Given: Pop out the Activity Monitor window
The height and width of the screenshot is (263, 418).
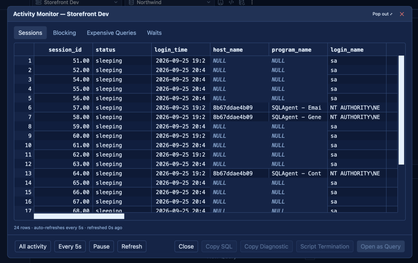Looking at the screenshot, I should pos(382,14).
